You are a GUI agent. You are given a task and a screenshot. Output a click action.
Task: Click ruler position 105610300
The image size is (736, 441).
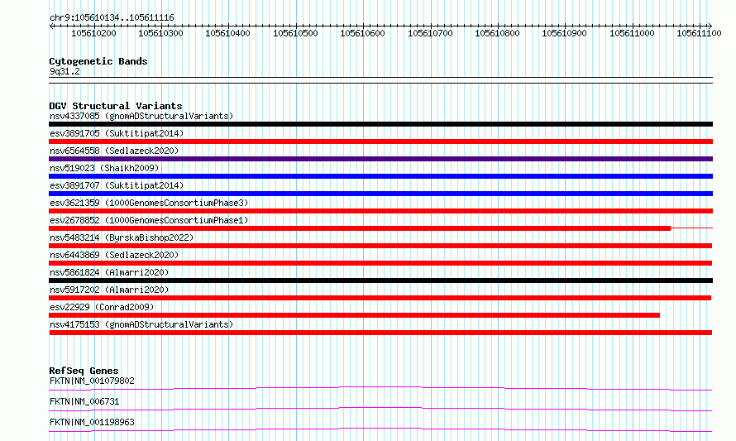[160, 33]
